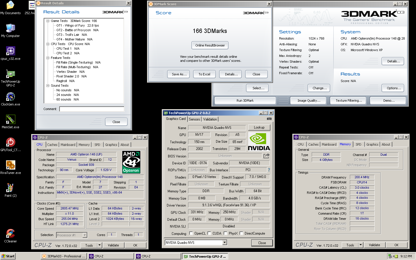Screen dimensions: 416x260
Task: Open Processor #1 selection dropdown
Action: tap(85, 235)
